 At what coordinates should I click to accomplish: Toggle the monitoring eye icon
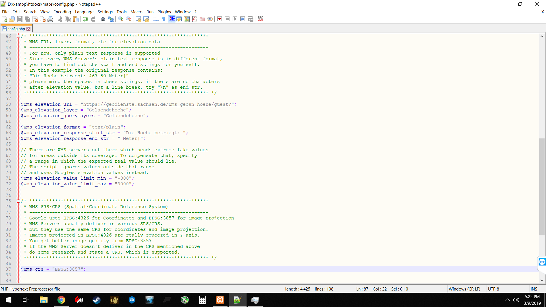point(210,19)
